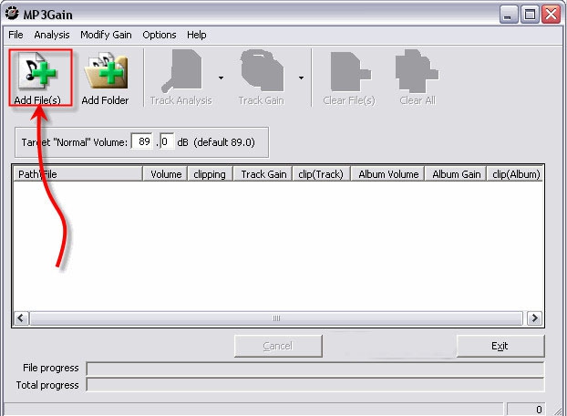Image resolution: width=567 pixels, height=416 pixels.
Task: Sort by the Album Gain column header
Action: pos(456,174)
